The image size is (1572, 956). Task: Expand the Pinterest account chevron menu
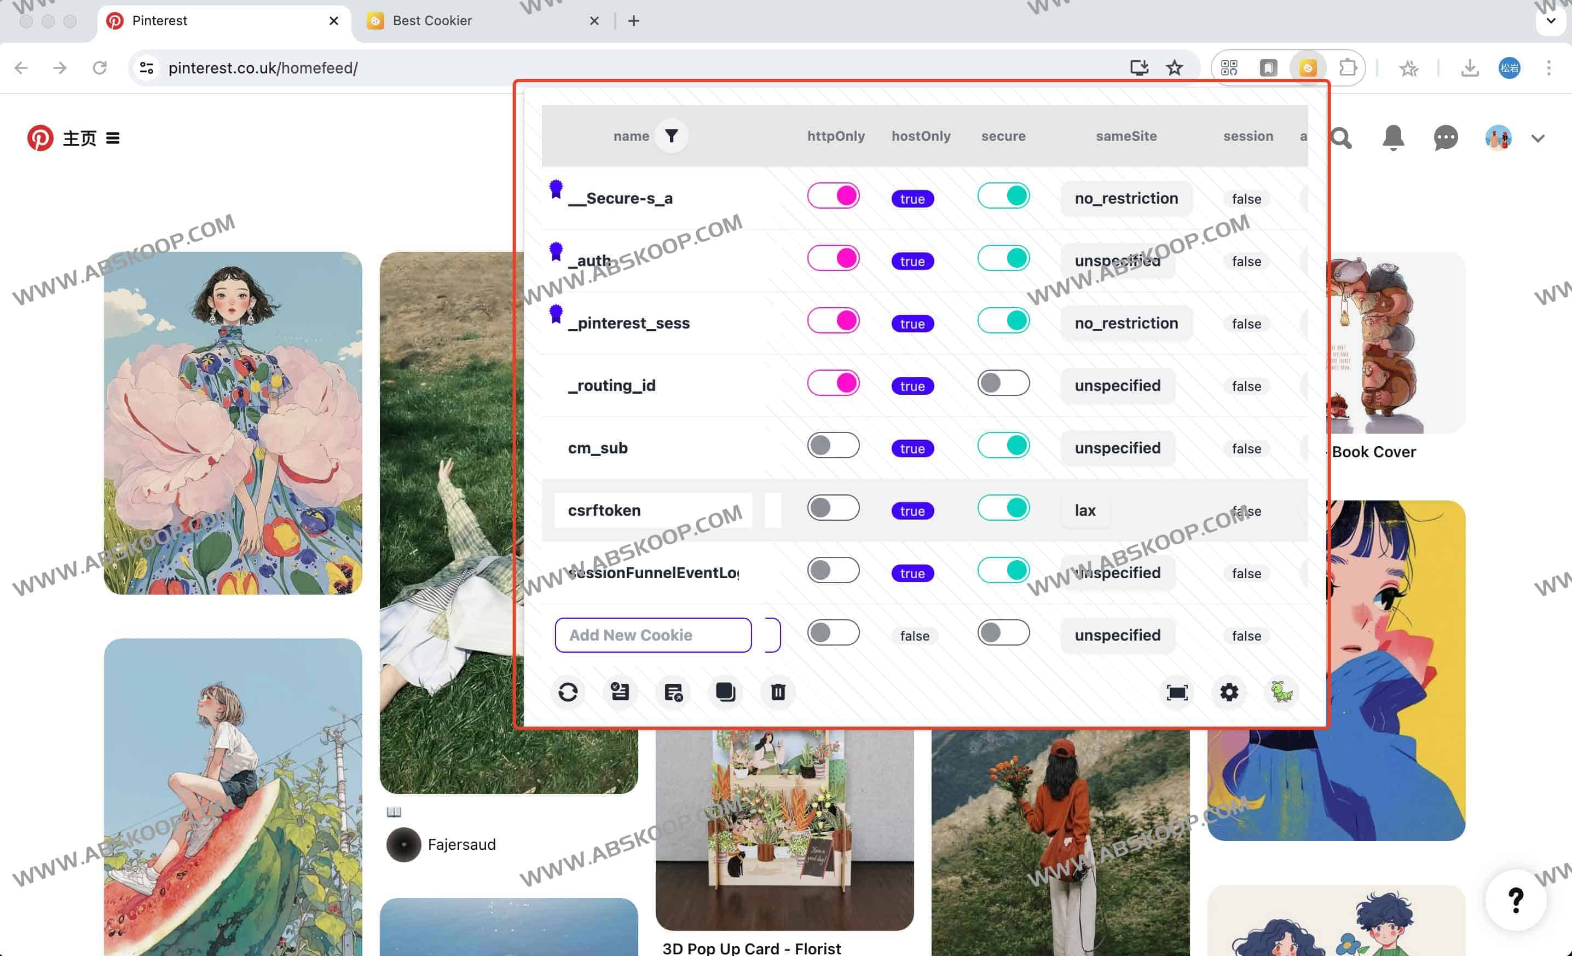click(1538, 138)
